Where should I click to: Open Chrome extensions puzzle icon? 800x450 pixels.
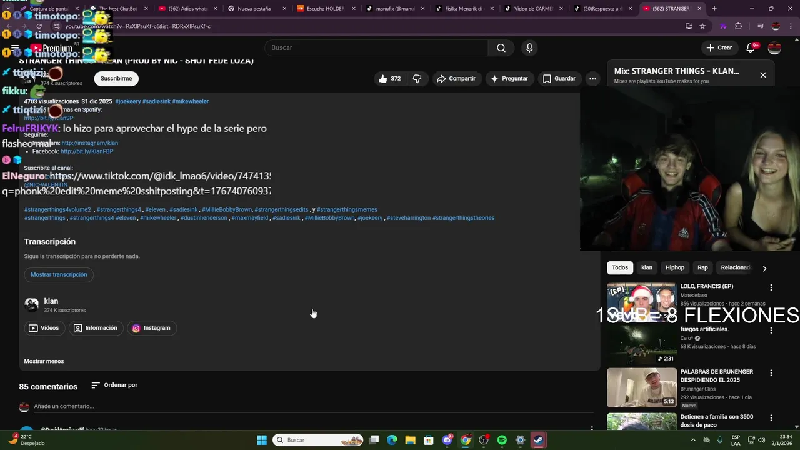[x=739, y=26]
